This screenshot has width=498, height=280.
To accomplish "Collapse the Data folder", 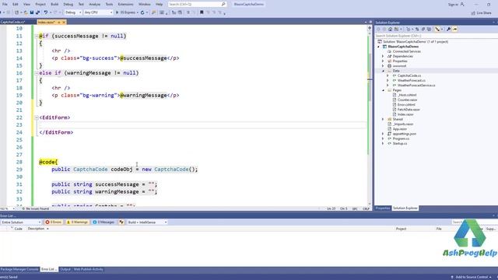I will pos(383,71).
